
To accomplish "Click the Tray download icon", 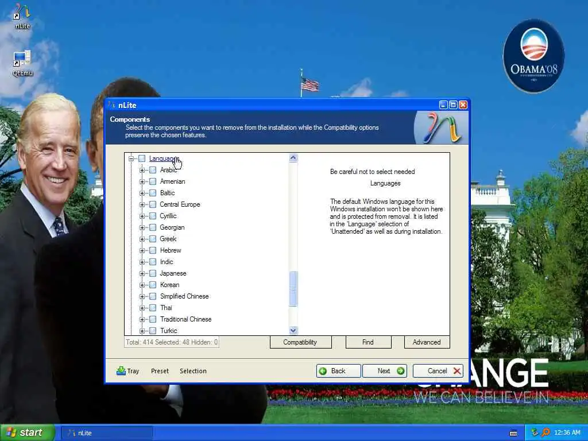I will 121,370.
